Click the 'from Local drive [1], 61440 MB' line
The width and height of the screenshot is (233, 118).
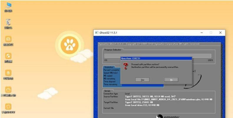142,105
